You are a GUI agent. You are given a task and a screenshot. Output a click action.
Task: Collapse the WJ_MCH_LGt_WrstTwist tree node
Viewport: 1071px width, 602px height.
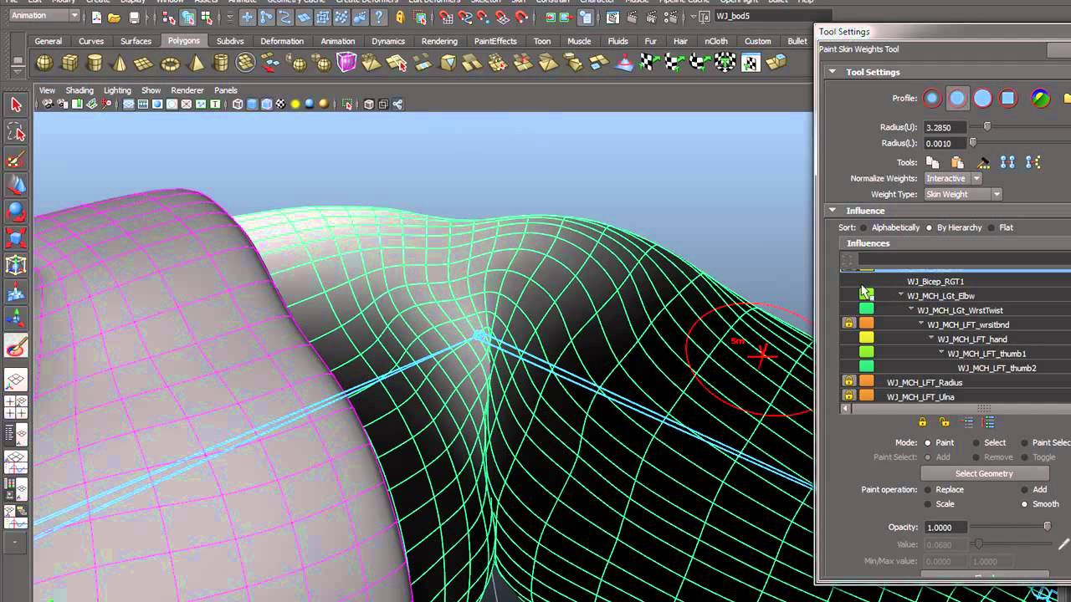pyautogui.click(x=911, y=310)
